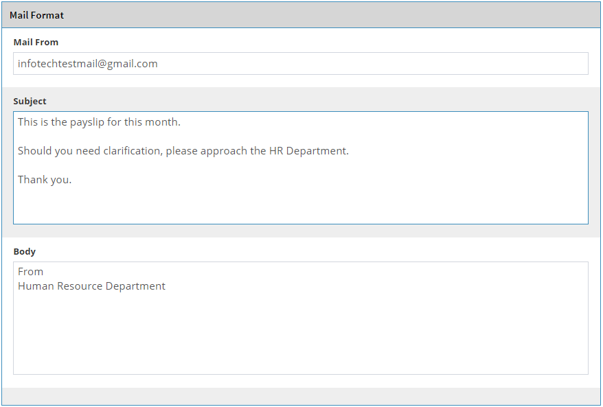Image resolution: width=603 pixels, height=407 pixels.
Task: Select the Body field label
Action: (x=25, y=251)
